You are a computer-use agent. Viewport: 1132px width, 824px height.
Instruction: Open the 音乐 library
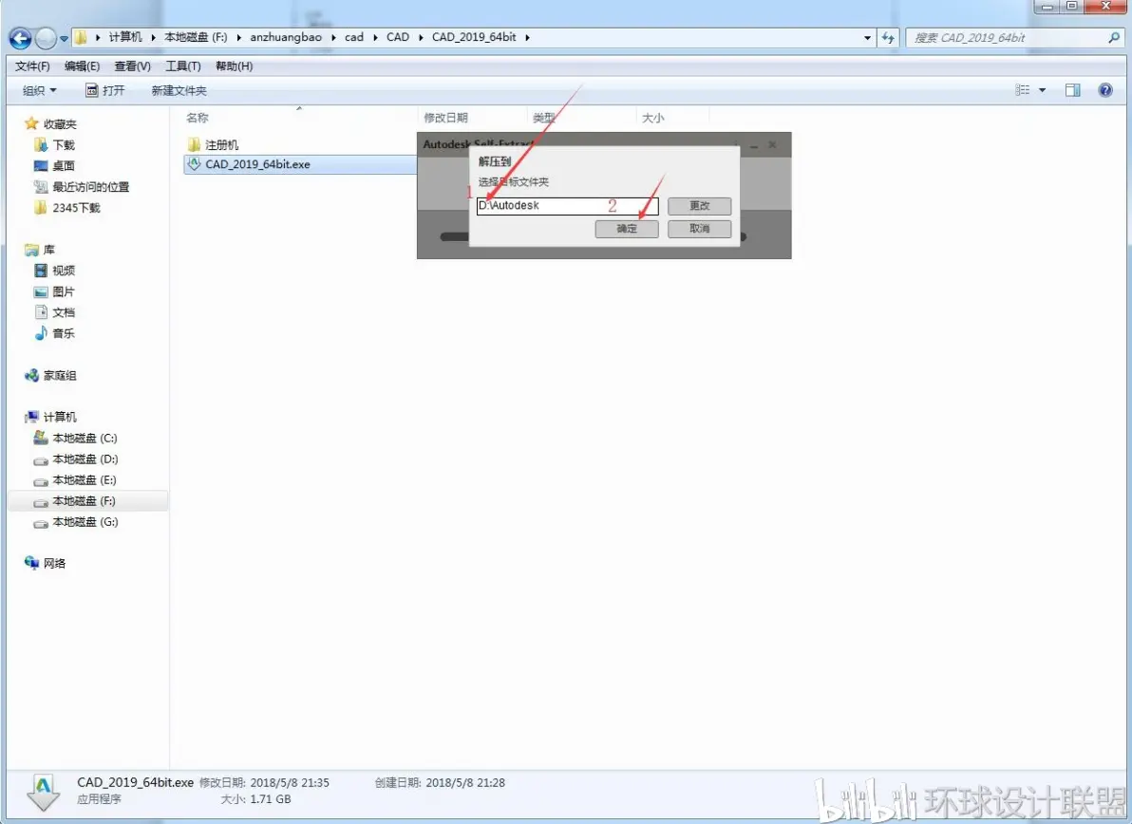(x=64, y=333)
